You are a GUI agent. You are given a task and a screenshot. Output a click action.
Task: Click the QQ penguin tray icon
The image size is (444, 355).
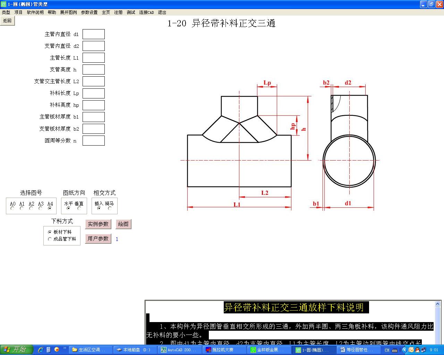[x=417, y=350]
